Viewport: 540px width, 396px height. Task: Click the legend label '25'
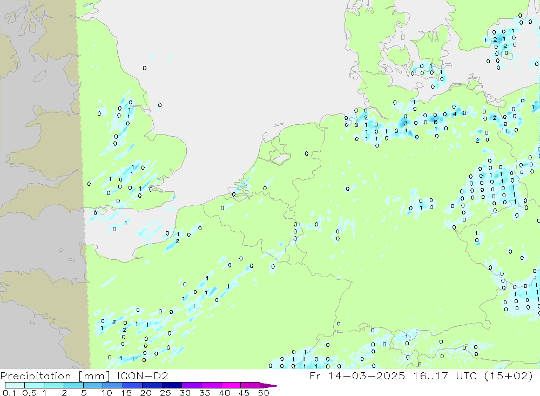click(165, 393)
